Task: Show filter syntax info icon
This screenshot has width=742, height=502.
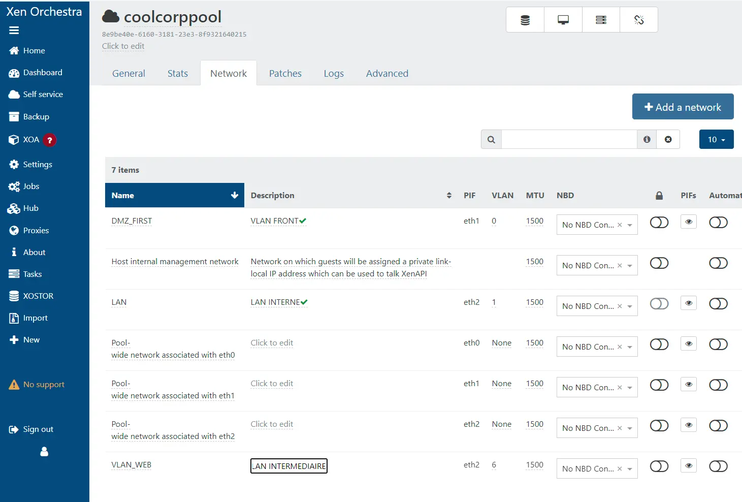Action: point(647,140)
